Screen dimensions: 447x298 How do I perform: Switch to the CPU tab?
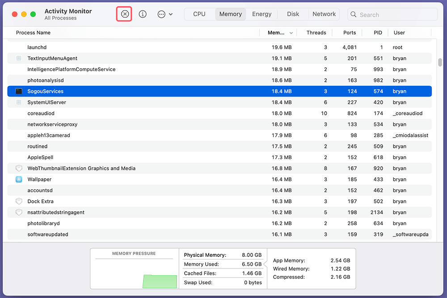point(199,14)
